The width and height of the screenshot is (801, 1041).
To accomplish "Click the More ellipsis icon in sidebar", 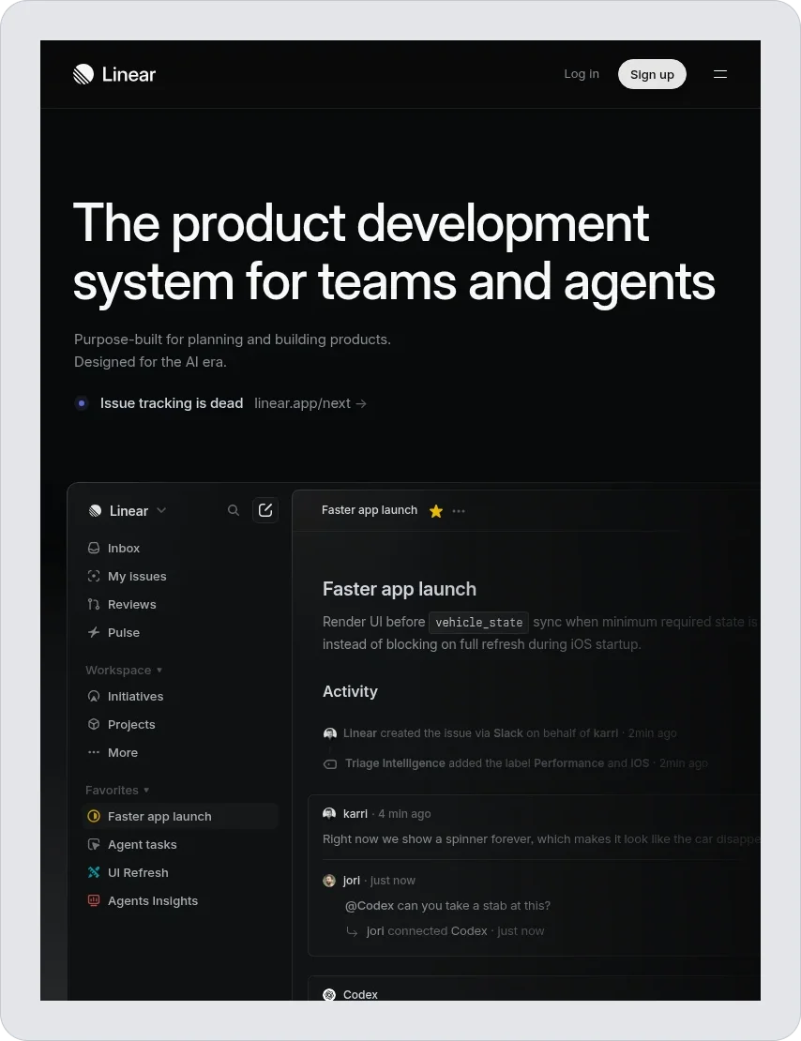I will point(94,752).
